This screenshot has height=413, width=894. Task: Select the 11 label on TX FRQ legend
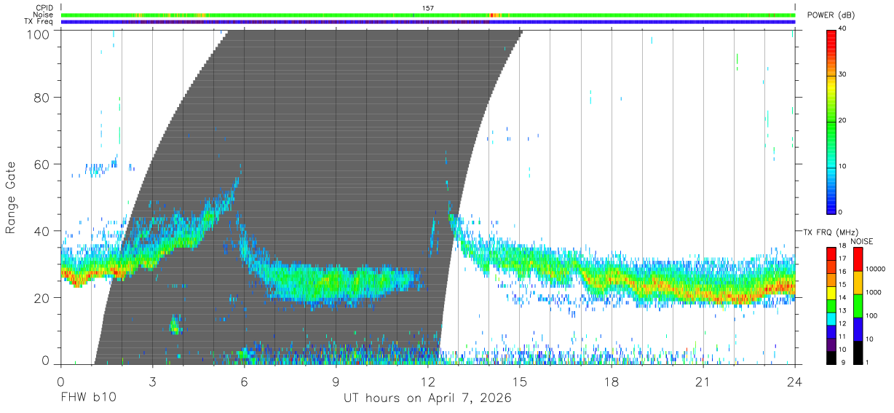point(842,337)
